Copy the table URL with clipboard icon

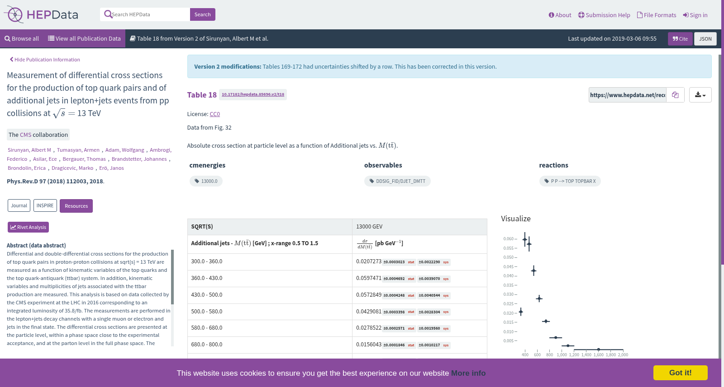coord(675,95)
